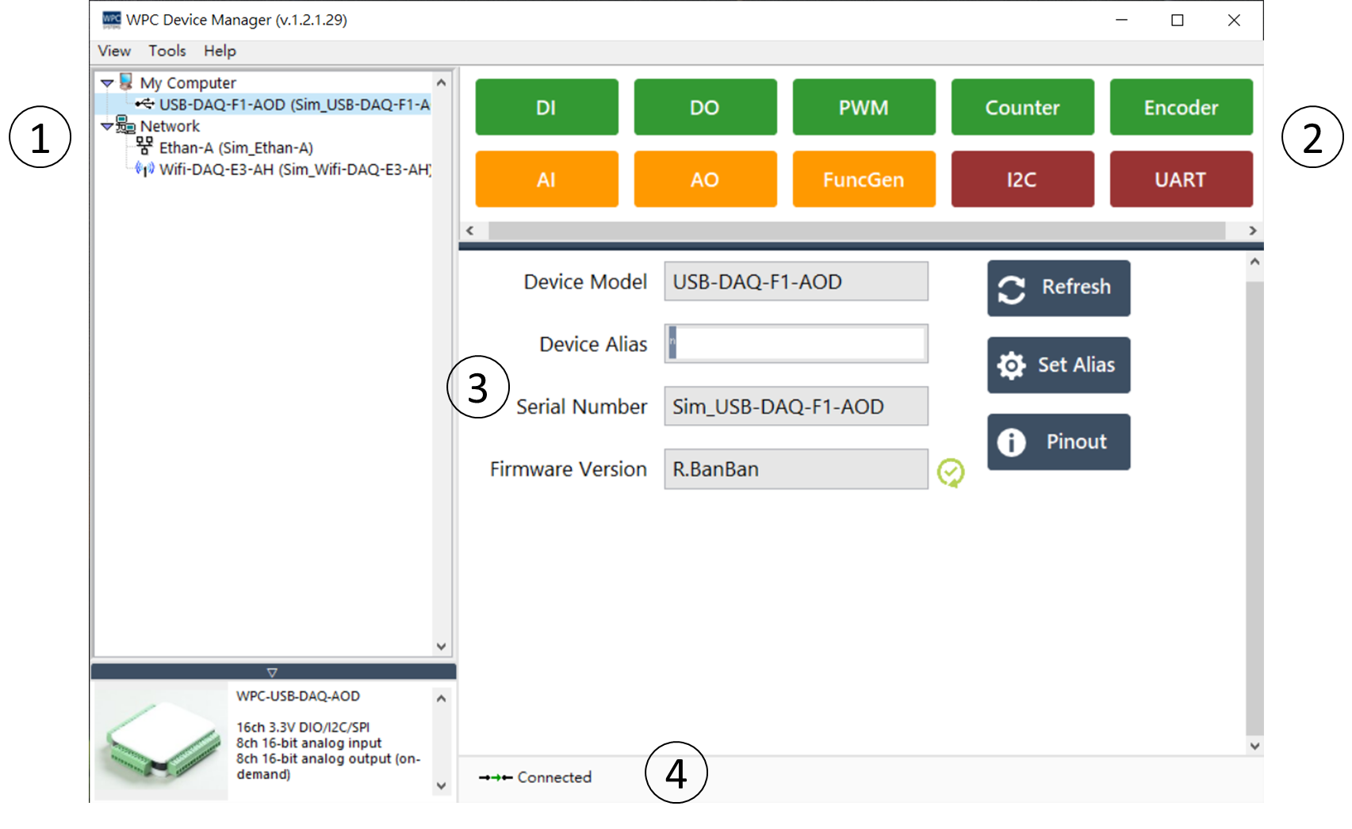Open the UART function page

click(1181, 178)
